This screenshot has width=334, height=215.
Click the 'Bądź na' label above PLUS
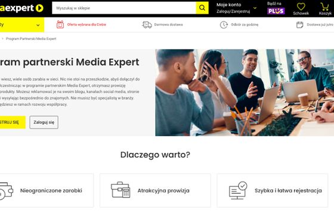click(274, 4)
